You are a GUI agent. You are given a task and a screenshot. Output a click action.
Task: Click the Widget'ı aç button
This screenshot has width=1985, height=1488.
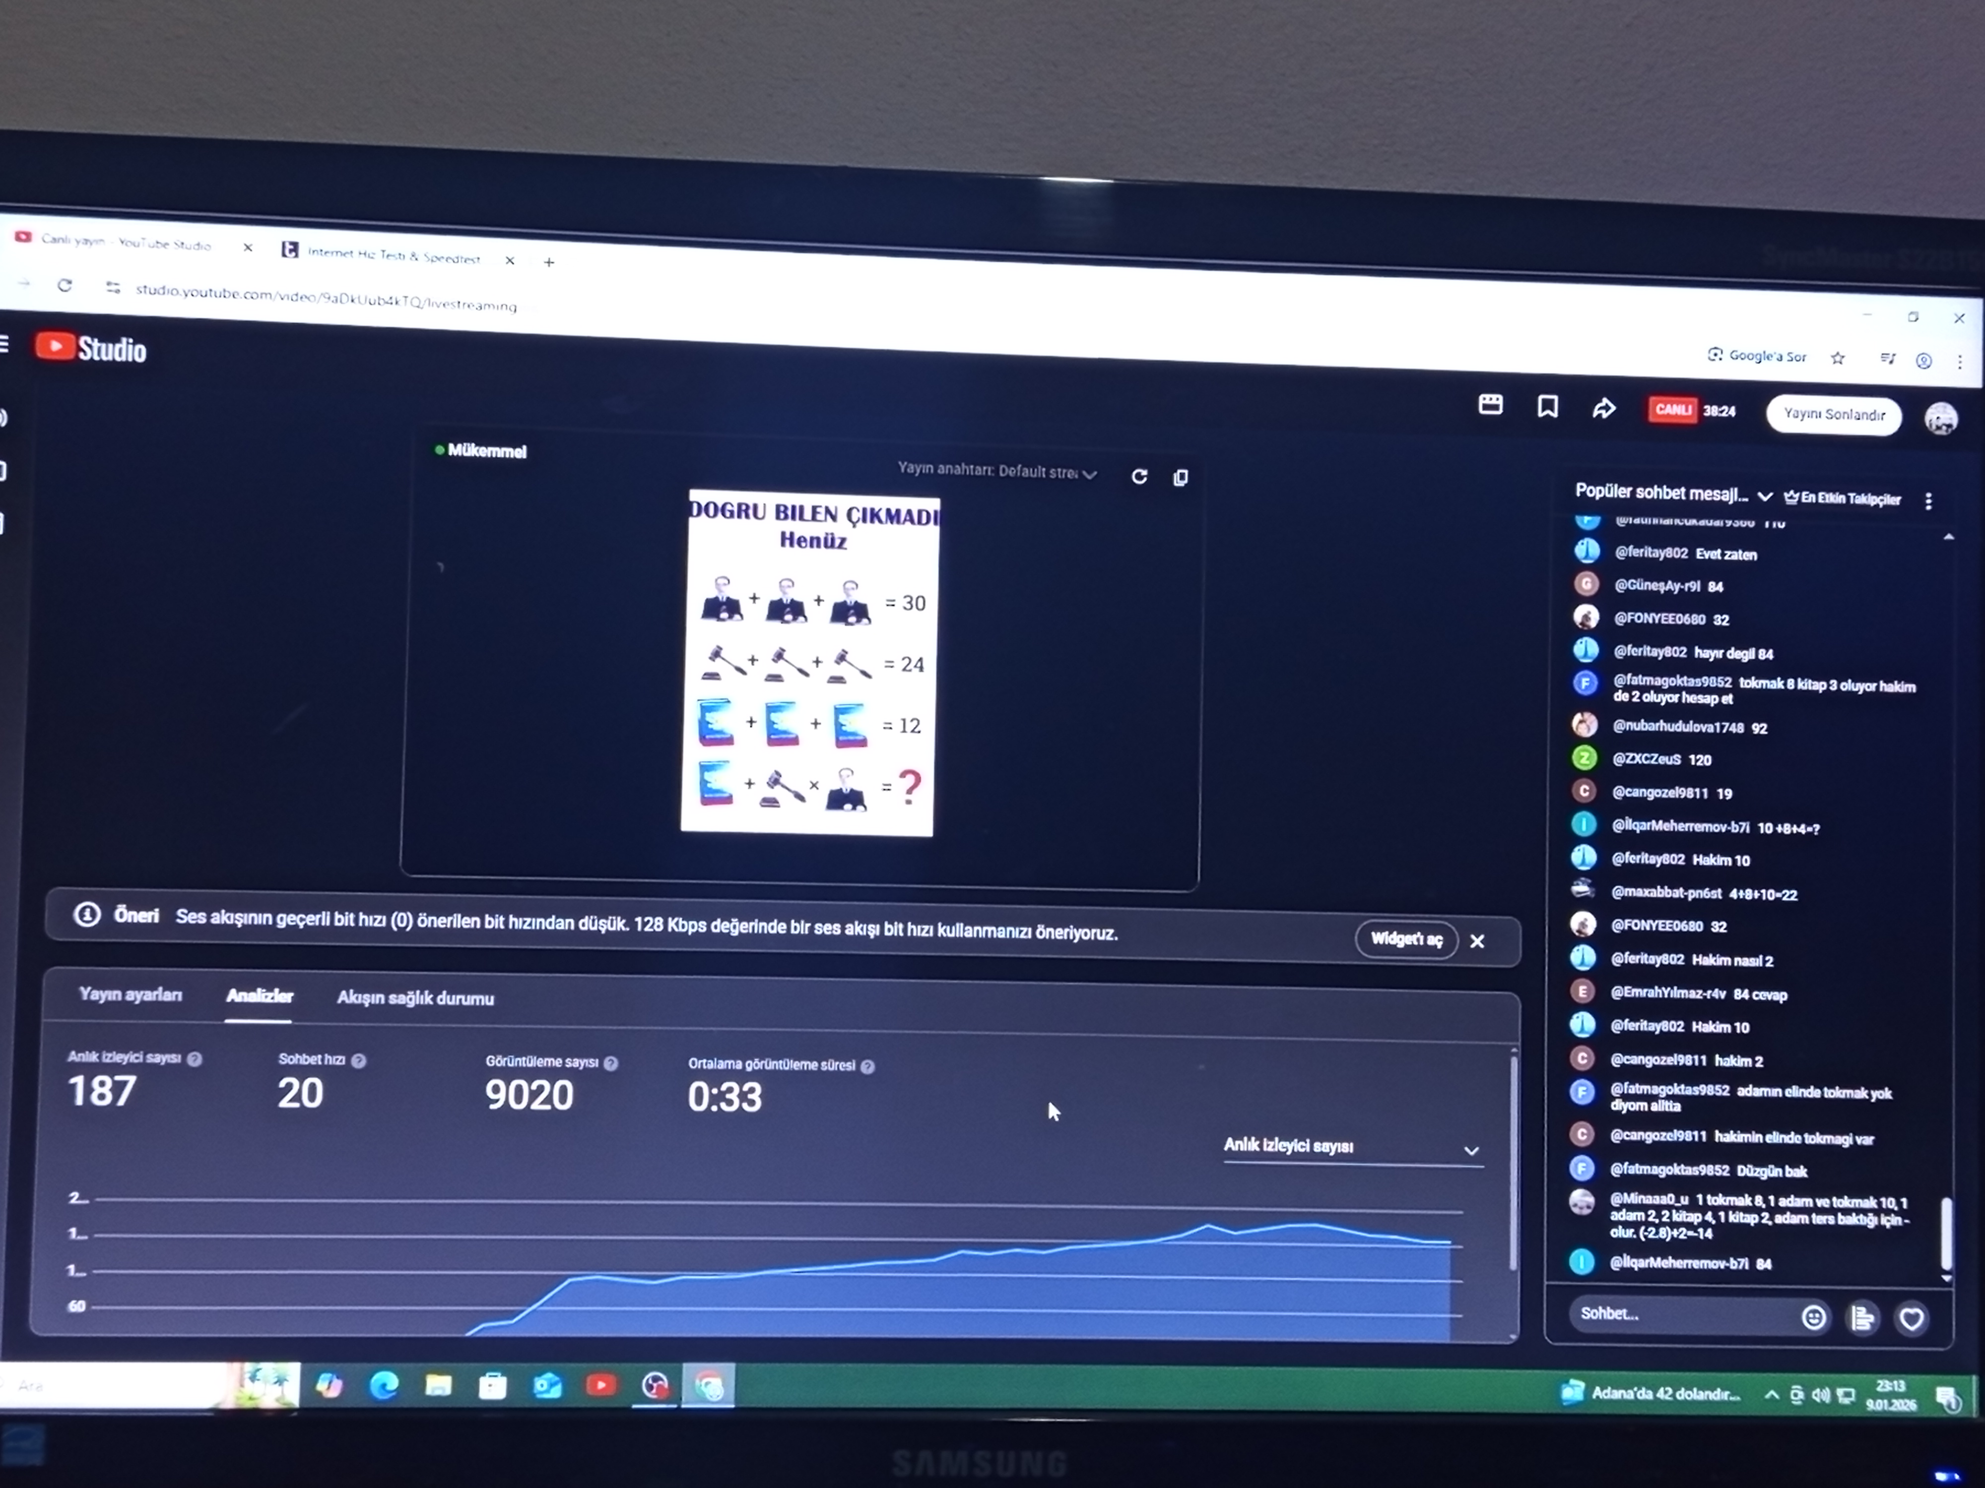click(1406, 939)
